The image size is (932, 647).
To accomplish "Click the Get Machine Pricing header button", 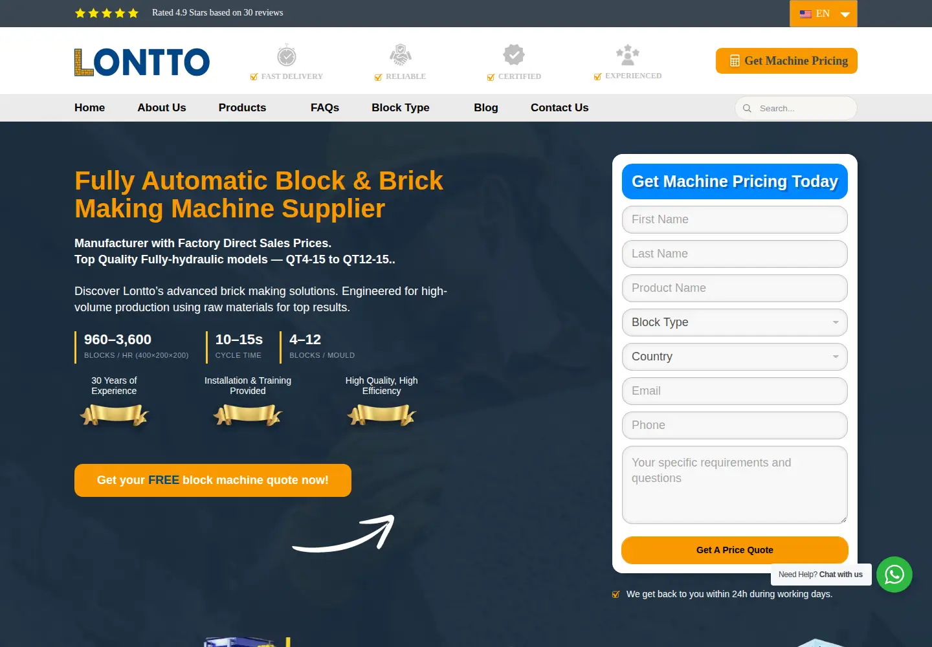I will (x=786, y=61).
